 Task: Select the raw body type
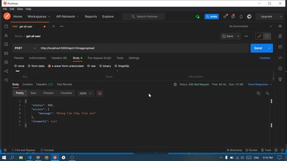(x=91, y=66)
